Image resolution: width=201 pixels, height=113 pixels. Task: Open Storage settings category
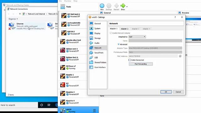(x=98, y=38)
